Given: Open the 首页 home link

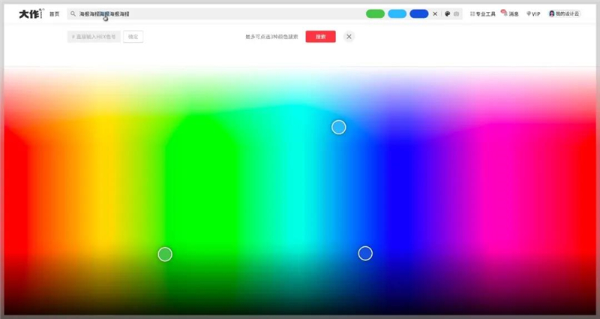Looking at the screenshot, I should pos(54,14).
